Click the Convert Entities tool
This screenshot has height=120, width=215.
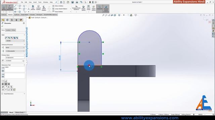tap(38, 8)
